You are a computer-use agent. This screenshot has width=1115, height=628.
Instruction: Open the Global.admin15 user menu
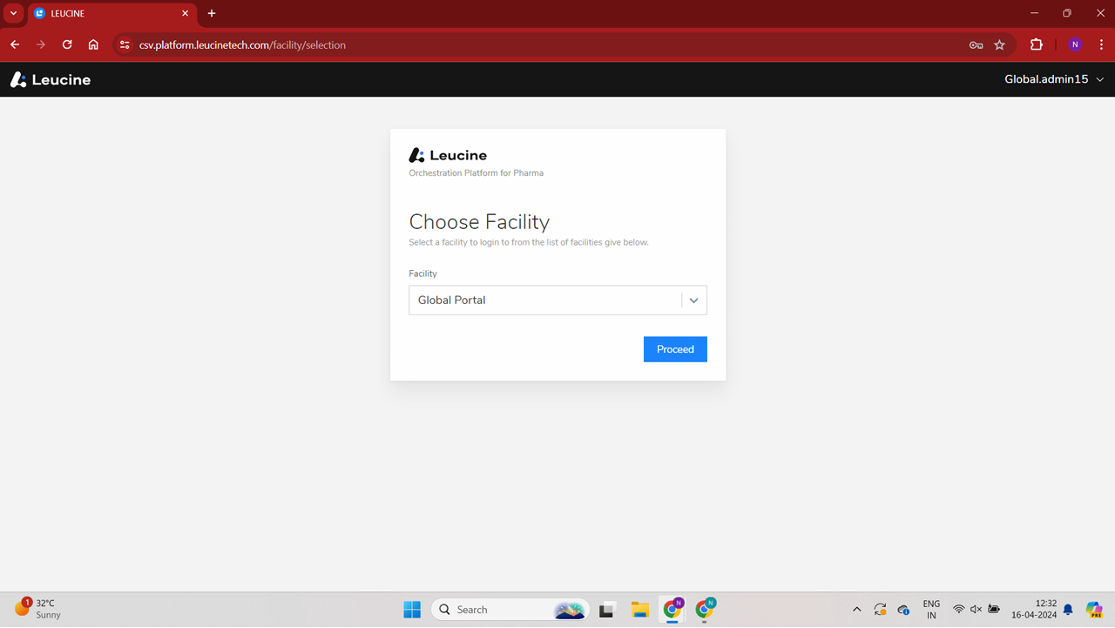click(x=1054, y=79)
